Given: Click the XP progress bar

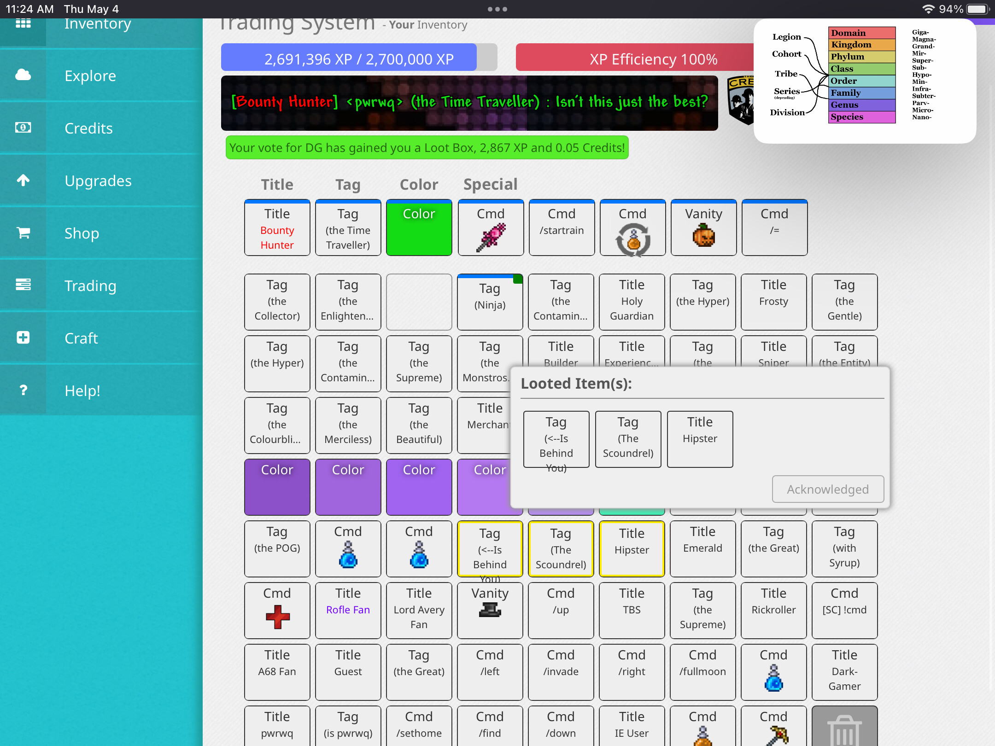Looking at the screenshot, I should [x=359, y=58].
